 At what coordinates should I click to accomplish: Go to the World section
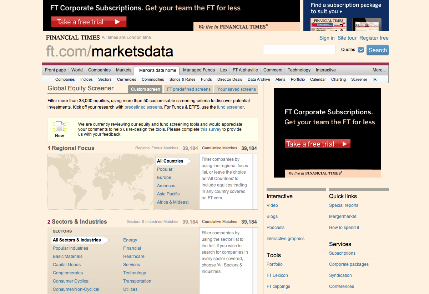pyautogui.click(x=77, y=70)
